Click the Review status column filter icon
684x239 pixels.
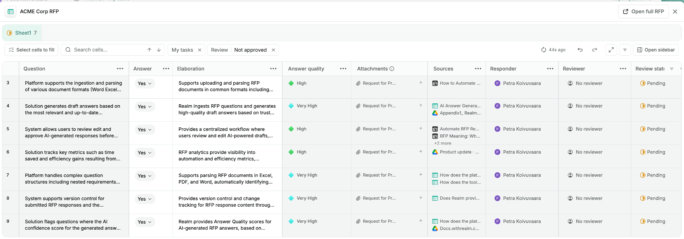click(x=672, y=69)
